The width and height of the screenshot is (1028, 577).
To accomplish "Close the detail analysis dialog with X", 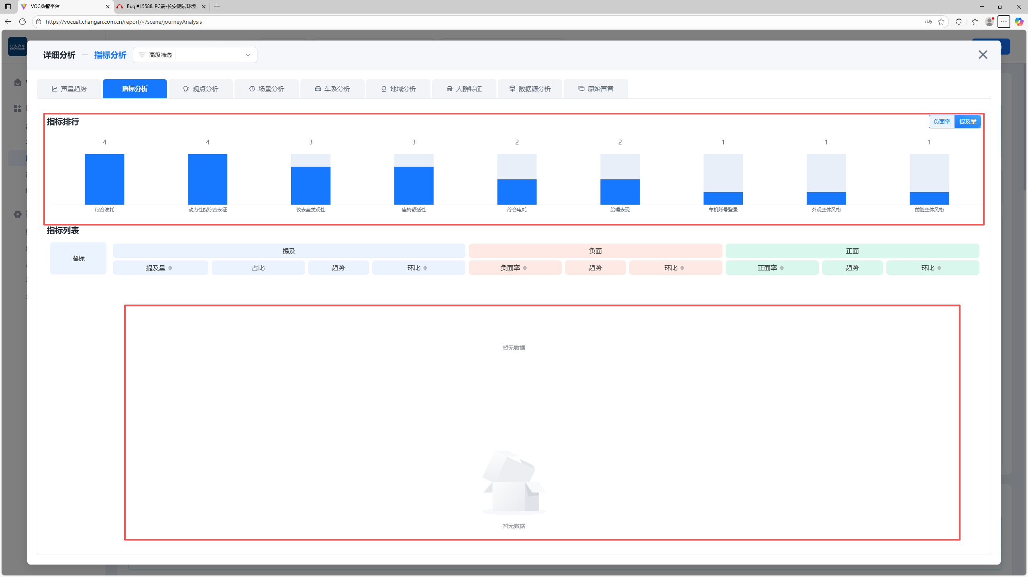I will point(983,55).
